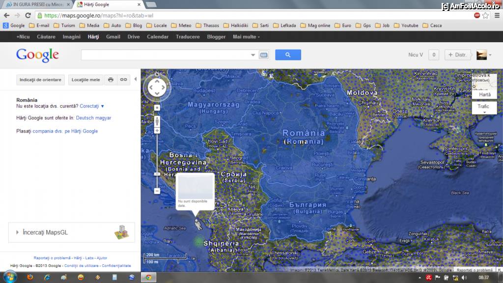Toggle the Trafic layer

[x=483, y=107]
